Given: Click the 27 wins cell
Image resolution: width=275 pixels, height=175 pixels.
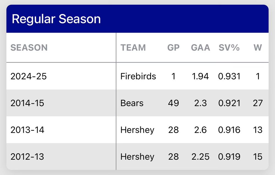Looking at the screenshot, I should pos(258,103).
